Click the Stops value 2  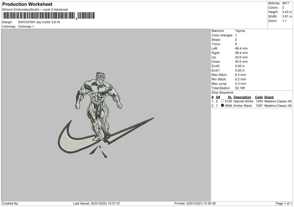tap(236, 40)
